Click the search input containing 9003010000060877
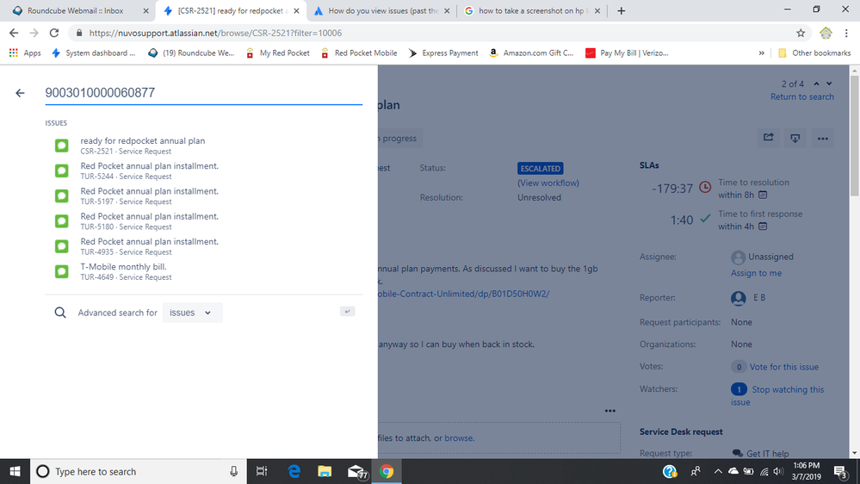The width and height of the screenshot is (860, 484). pyautogui.click(x=203, y=93)
